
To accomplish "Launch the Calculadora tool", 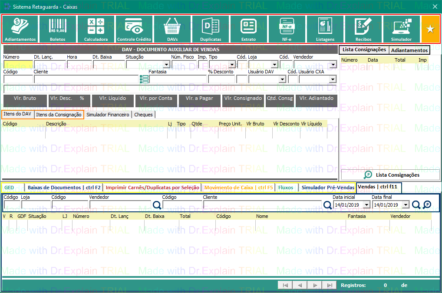I will [x=96, y=29].
